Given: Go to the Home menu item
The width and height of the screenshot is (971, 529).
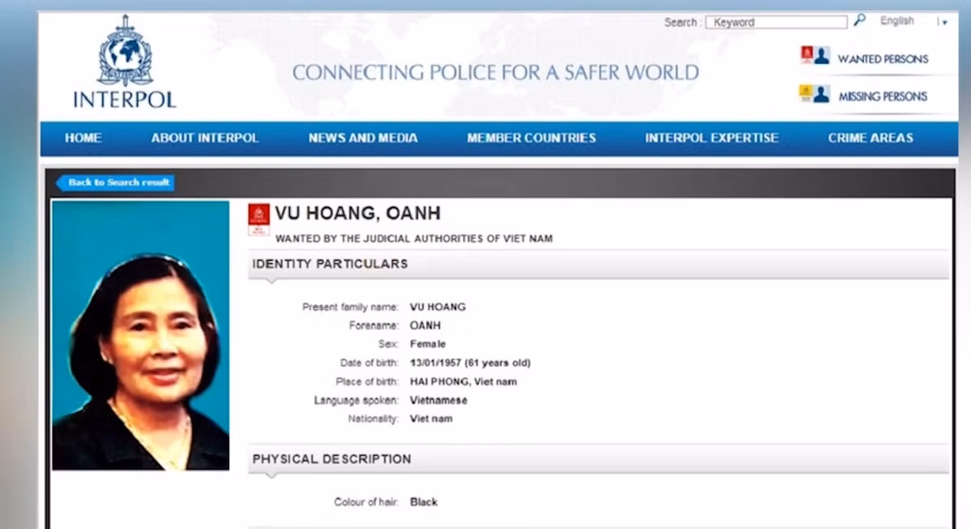Looking at the screenshot, I should [83, 138].
